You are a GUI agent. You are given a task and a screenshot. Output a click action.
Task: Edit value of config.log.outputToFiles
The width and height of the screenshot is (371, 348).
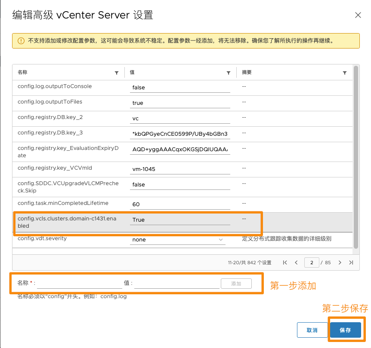(180, 103)
